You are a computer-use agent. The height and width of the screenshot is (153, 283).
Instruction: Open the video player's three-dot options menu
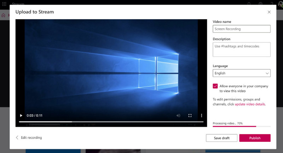202,116
